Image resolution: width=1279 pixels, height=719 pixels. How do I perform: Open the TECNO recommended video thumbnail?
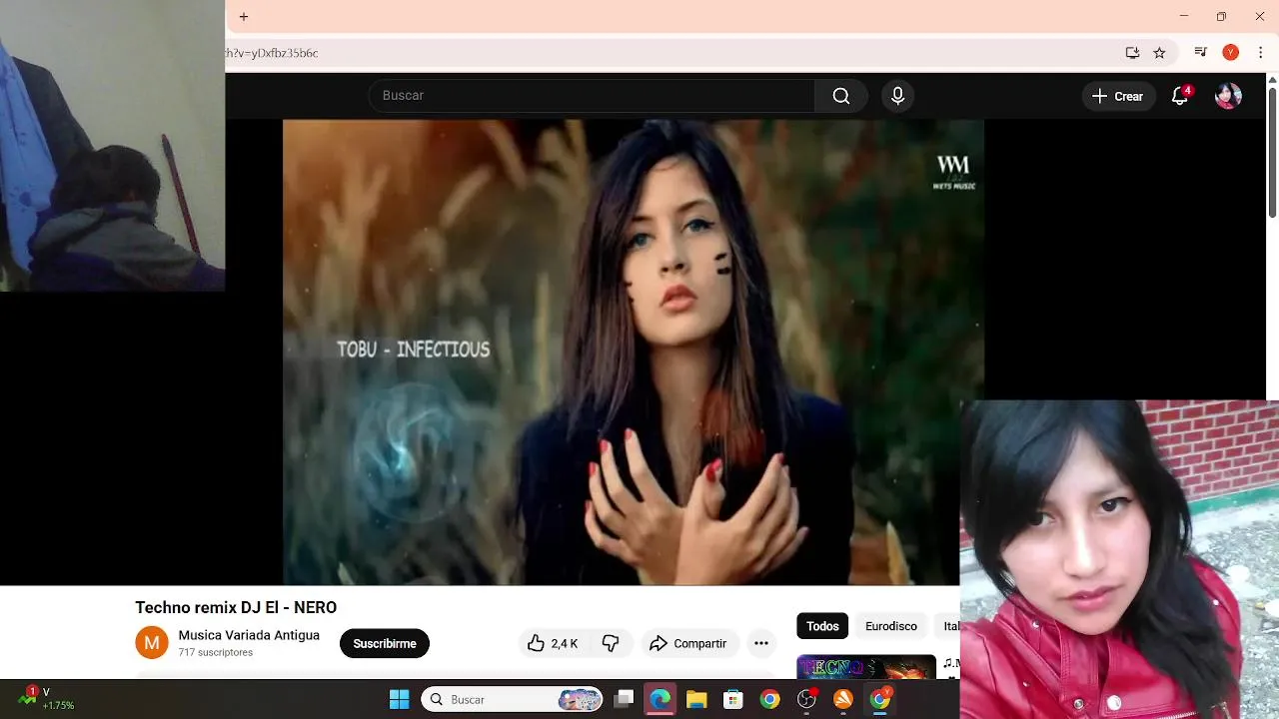pos(866,667)
